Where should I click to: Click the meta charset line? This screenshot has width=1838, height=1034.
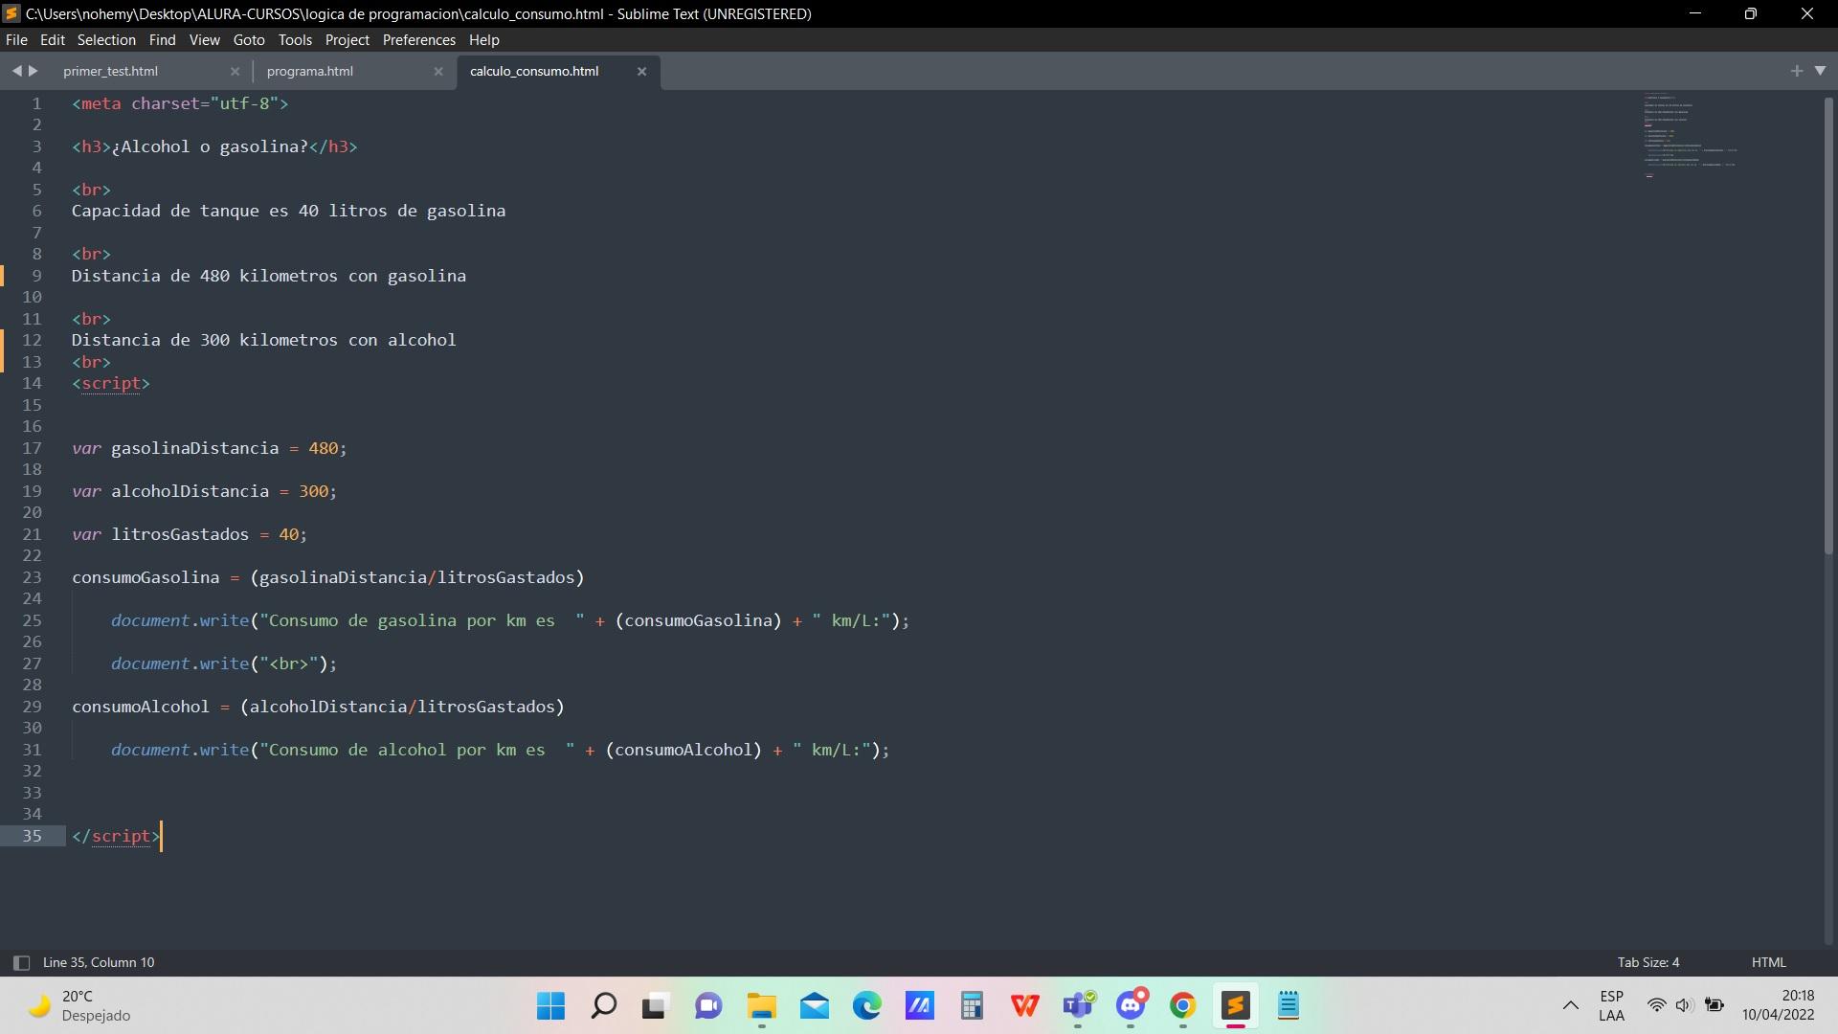click(180, 103)
